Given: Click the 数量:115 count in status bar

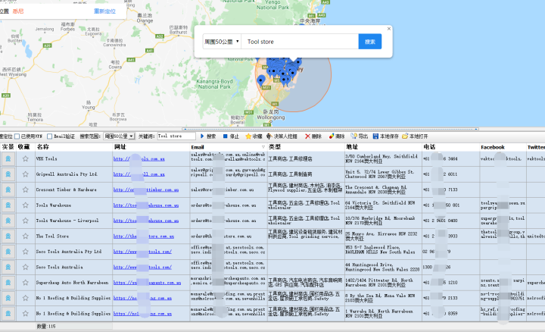Looking at the screenshot, I should pos(46,326).
